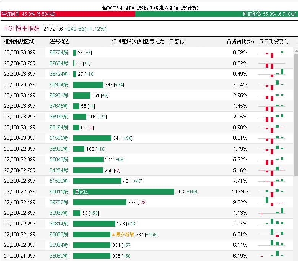Click the value 903 [+106]
The image size is (298, 261).
click(187, 191)
